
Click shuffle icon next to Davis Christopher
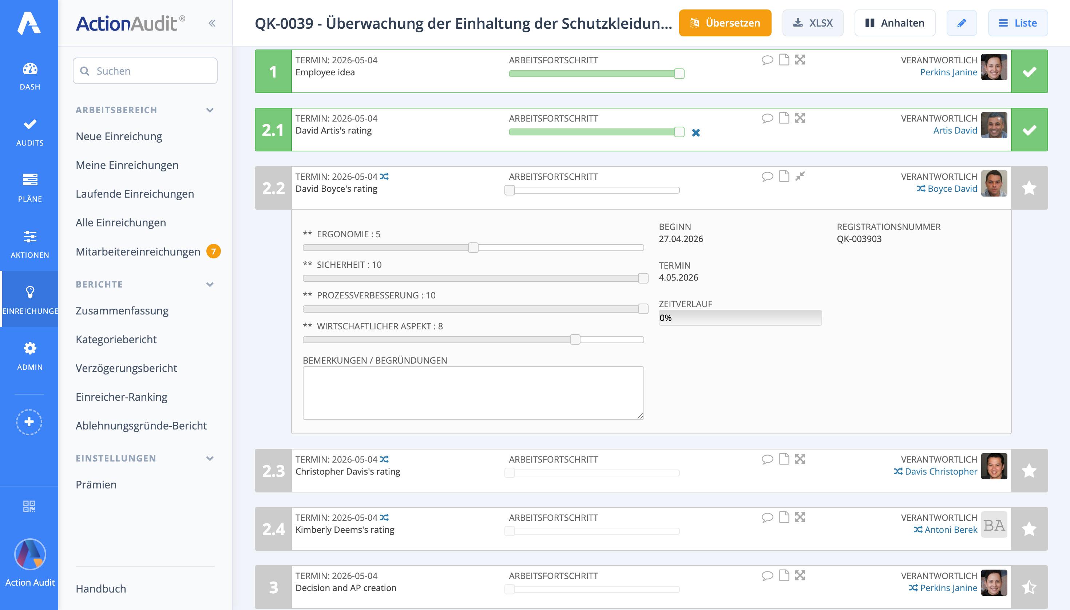(898, 471)
